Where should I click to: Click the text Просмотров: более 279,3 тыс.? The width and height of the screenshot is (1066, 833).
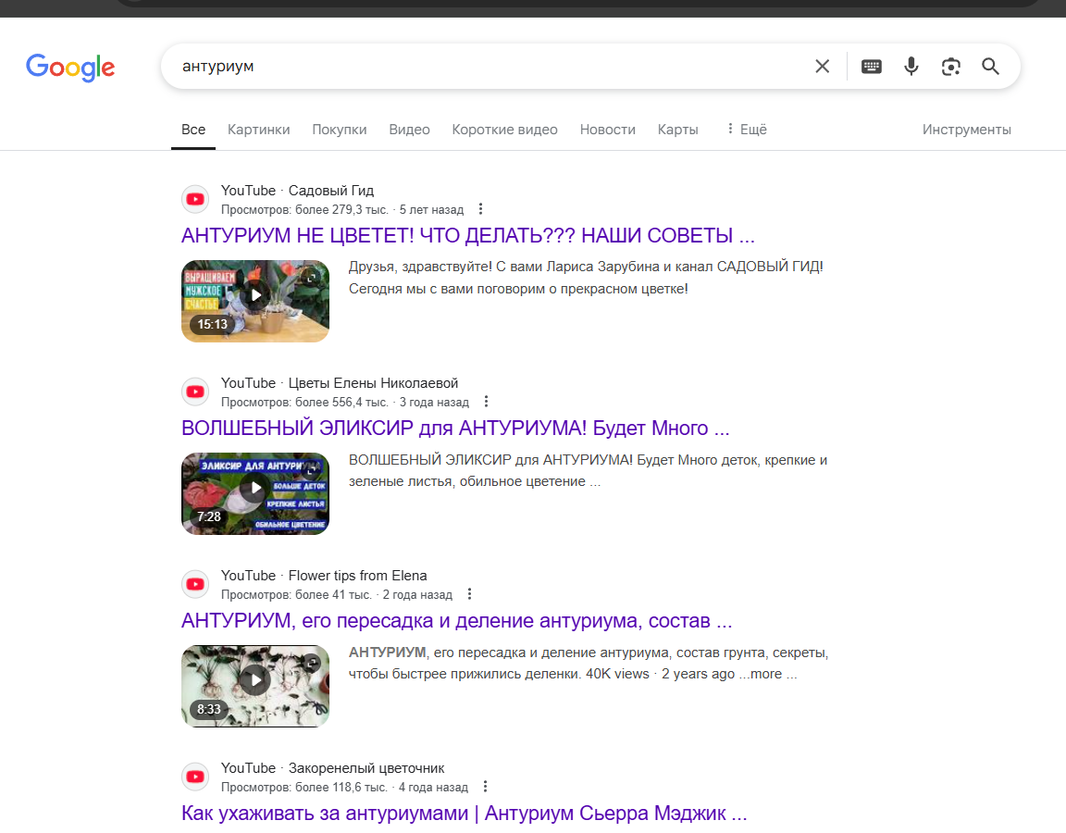pyautogui.click(x=304, y=209)
